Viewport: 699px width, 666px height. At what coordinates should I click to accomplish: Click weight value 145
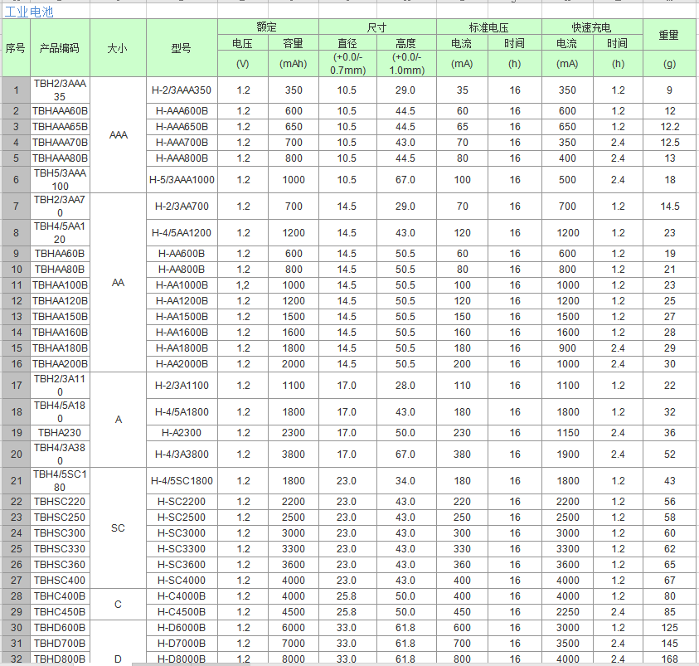tap(670, 644)
